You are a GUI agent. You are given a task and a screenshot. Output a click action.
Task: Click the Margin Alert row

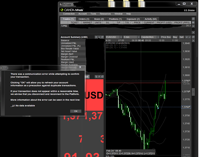73,54
